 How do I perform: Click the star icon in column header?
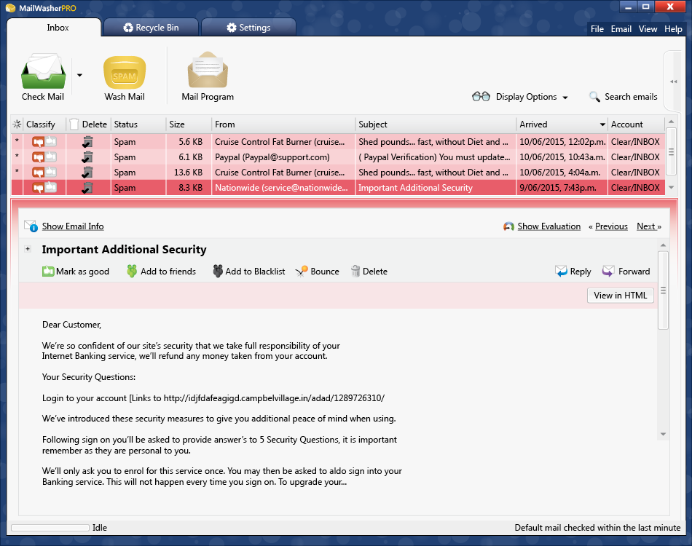(17, 124)
